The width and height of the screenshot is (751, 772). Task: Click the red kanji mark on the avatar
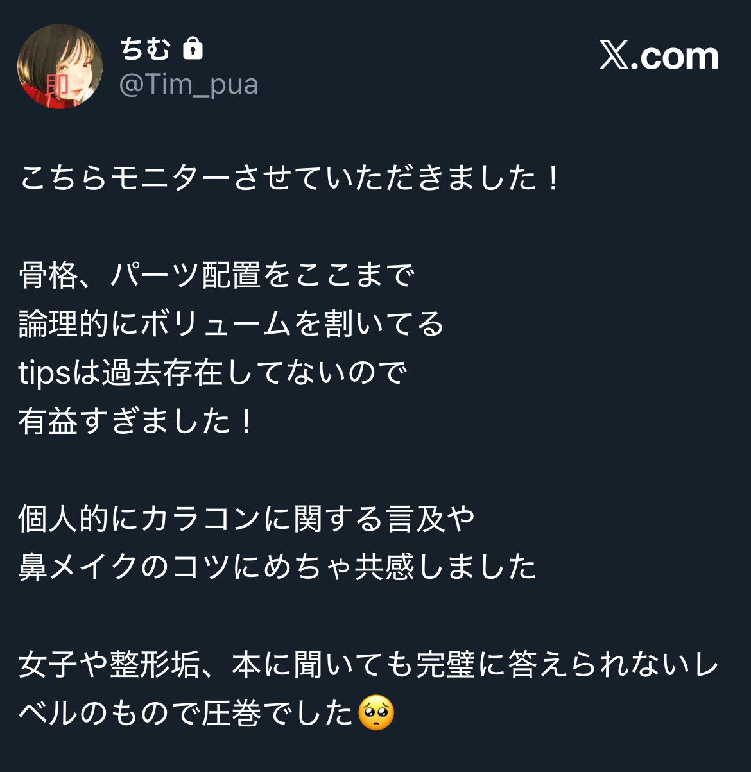tap(56, 86)
